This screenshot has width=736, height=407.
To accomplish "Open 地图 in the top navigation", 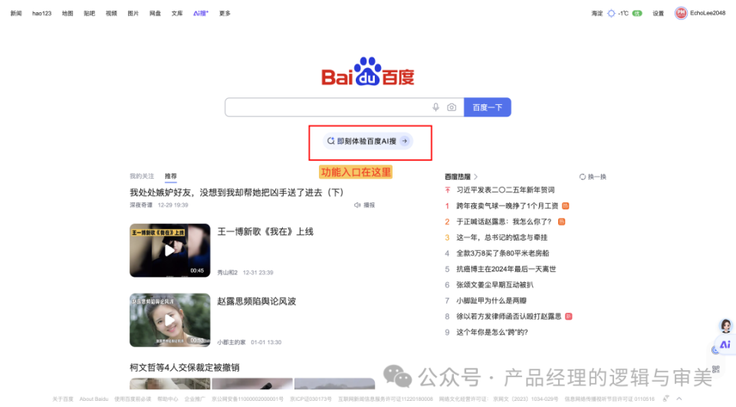I will pos(67,14).
